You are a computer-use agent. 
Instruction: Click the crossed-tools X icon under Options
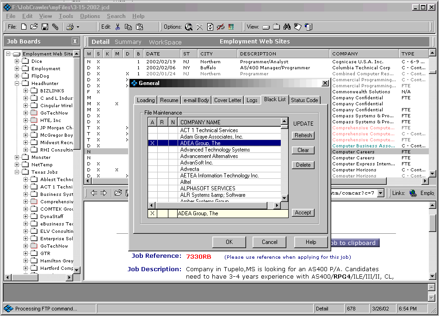(199, 27)
